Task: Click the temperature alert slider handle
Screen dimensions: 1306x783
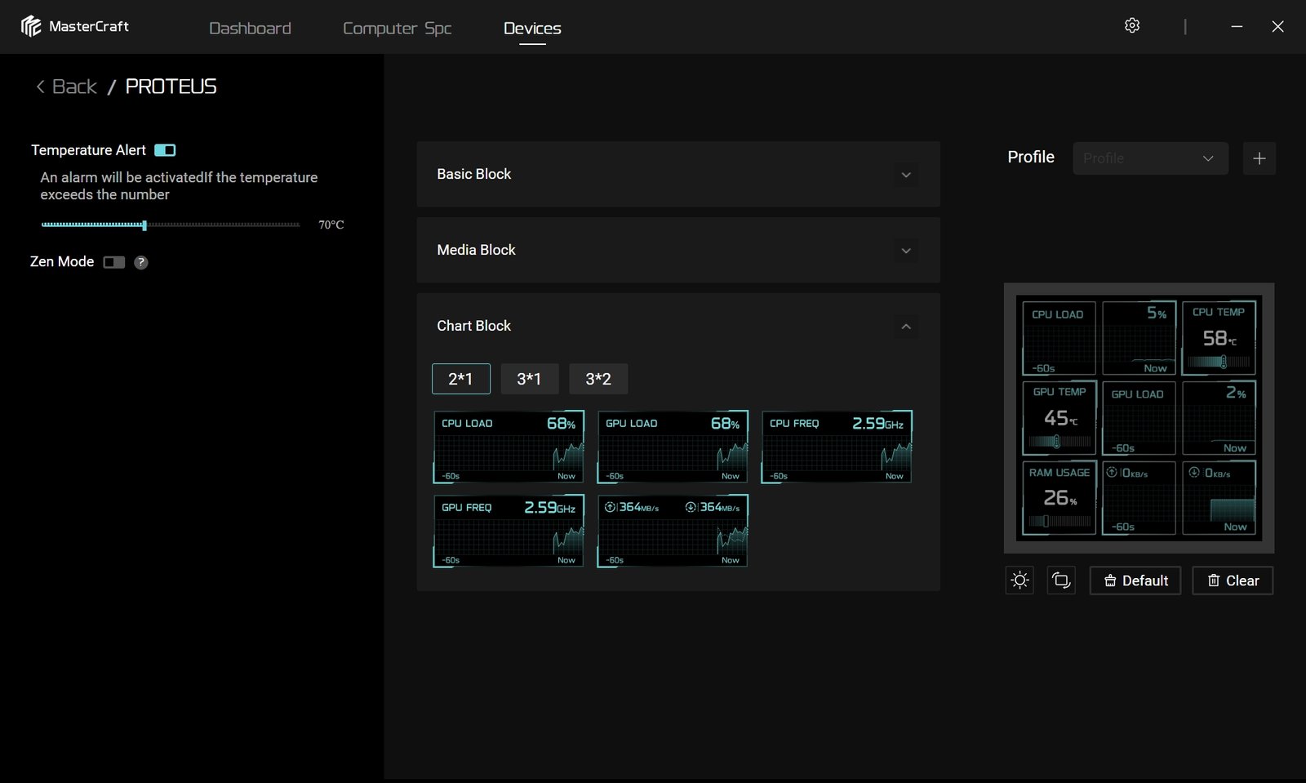Action: point(144,225)
